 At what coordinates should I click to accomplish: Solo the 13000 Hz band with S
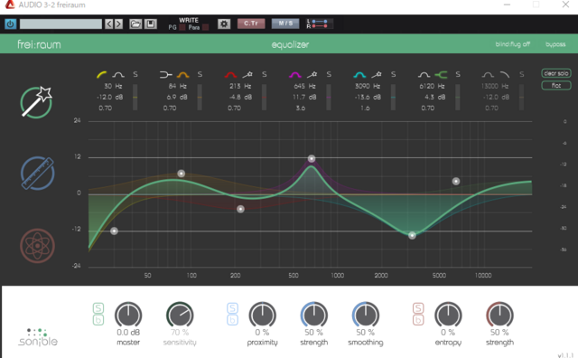point(522,74)
